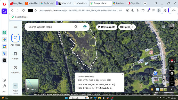Switch to the MikesPlant Etsy tab
Viewport: 178px width, 100px height.
32,3
